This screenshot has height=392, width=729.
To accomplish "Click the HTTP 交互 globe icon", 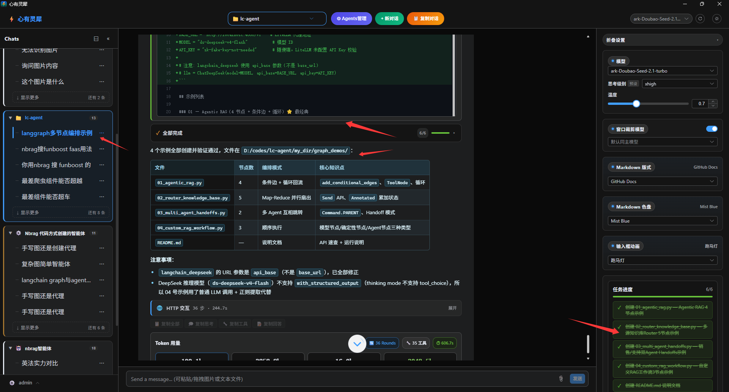I will point(159,308).
